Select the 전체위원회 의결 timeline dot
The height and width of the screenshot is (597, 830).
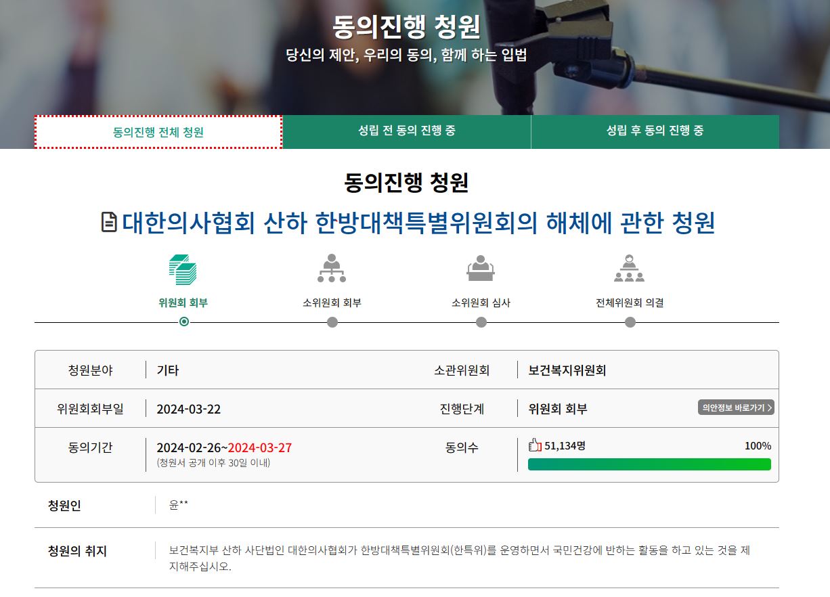pos(630,322)
